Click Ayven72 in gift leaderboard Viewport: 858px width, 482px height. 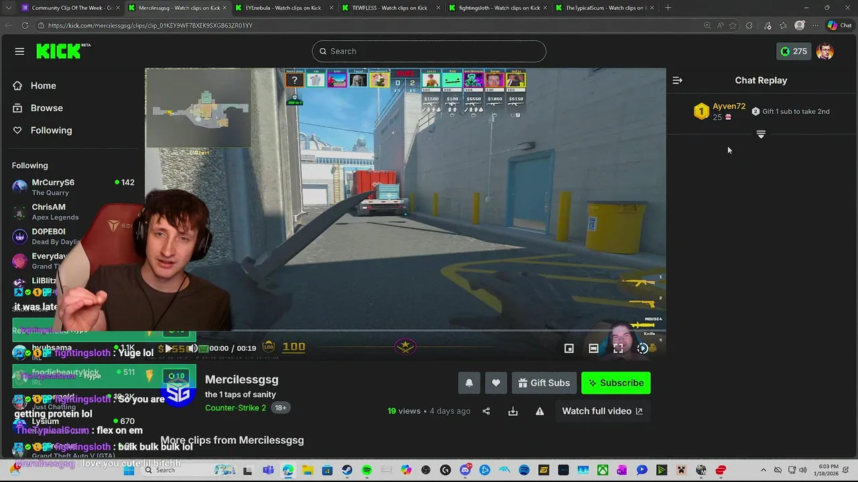(729, 106)
